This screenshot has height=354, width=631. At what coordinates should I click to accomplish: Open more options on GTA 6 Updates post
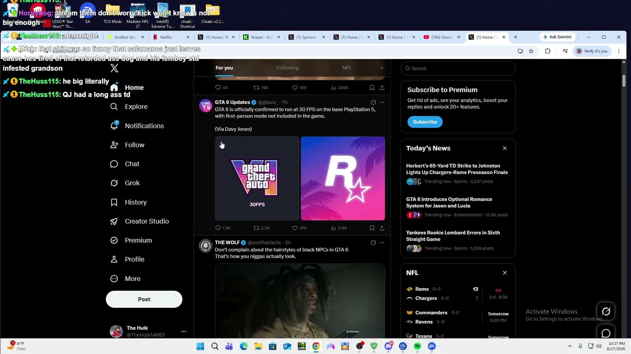point(382,103)
